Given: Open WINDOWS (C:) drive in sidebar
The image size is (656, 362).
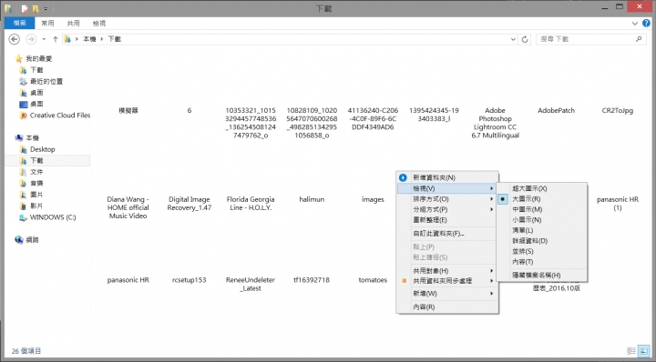Looking at the screenshot, I should [47, 217].
